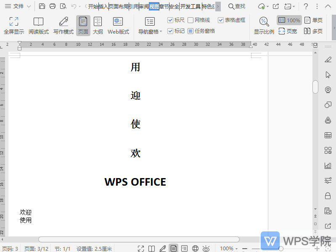Click the Print icon

[x=53, y=6]
